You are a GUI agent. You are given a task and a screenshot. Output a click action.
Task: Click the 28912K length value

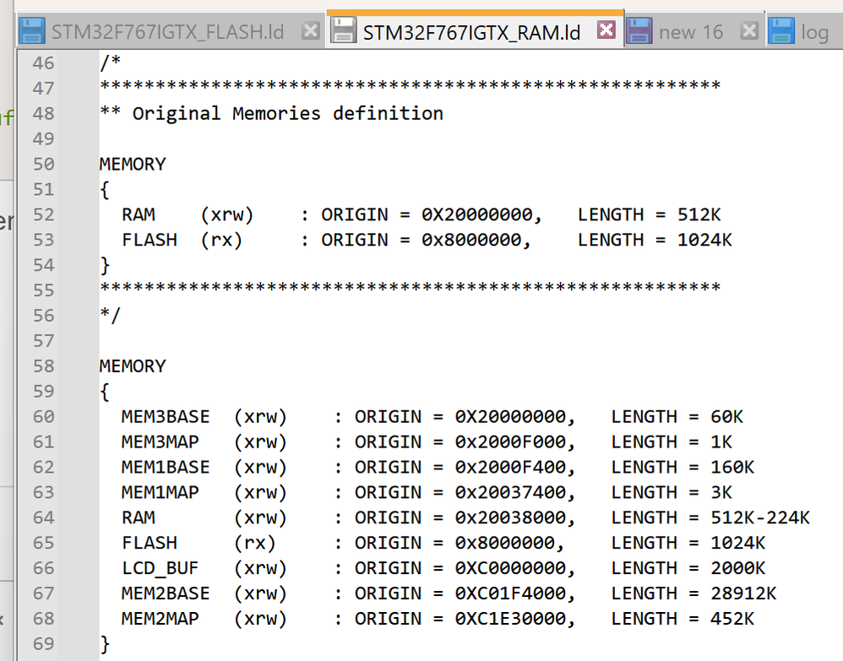click(x=743, y=593)
